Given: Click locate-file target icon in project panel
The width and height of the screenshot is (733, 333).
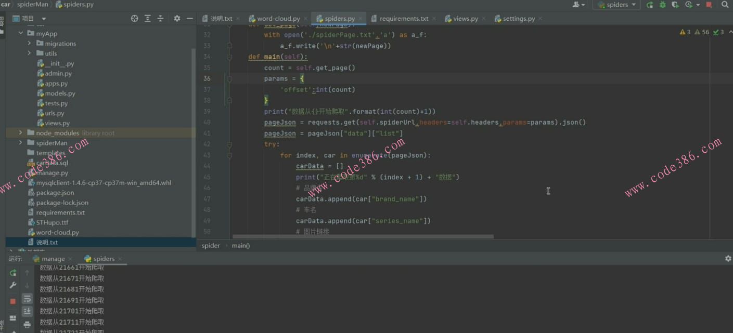Looking at the screenshot, I should point(134,18).
